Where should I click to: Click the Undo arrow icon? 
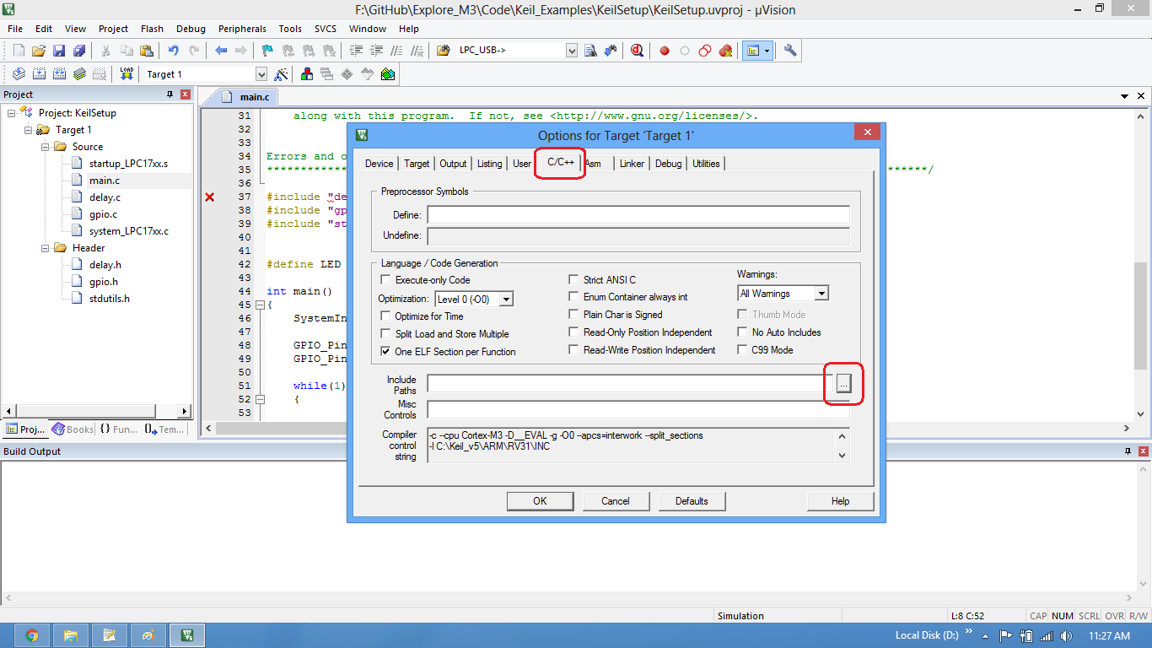click(174, 51)
